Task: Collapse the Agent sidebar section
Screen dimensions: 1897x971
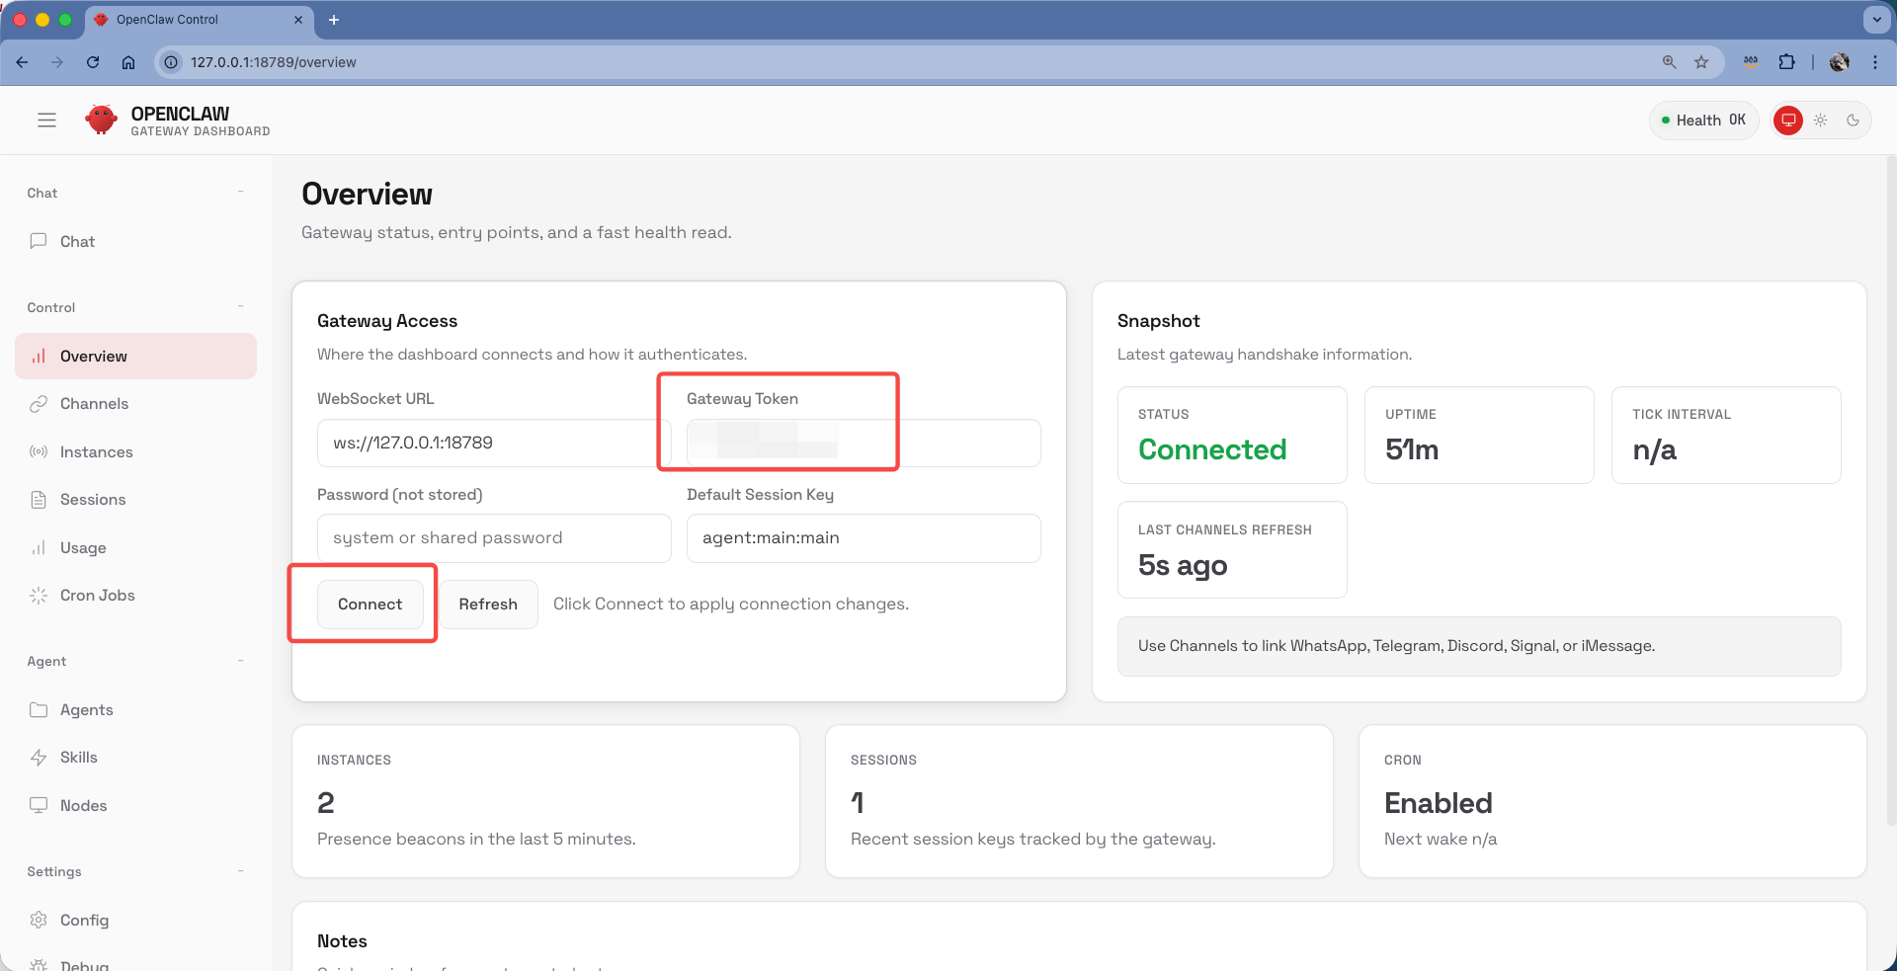Action: point(240,661)
